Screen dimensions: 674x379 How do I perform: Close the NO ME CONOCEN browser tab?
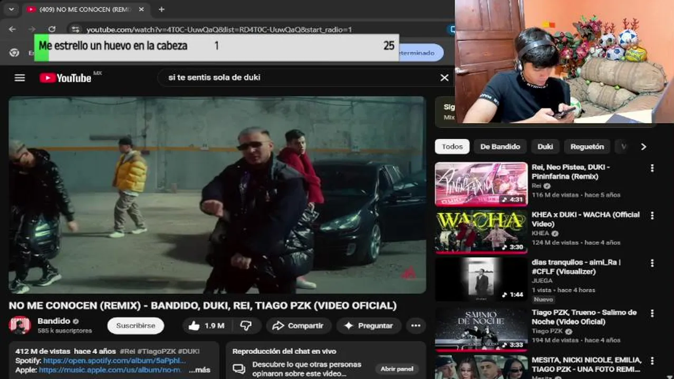click(x=141, y=9)
